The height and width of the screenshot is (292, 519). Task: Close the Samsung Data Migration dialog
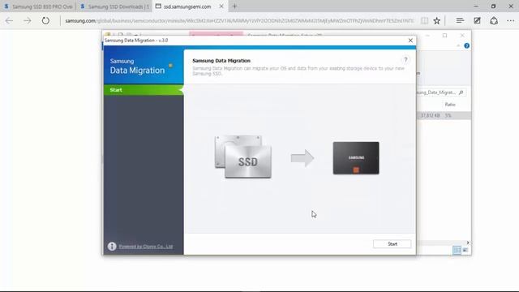(x=410, y=41)
